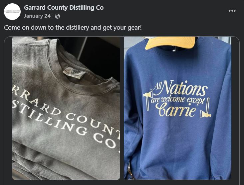Open the January 24 post timestamp
Screen dimensions: 244x185
37,16
